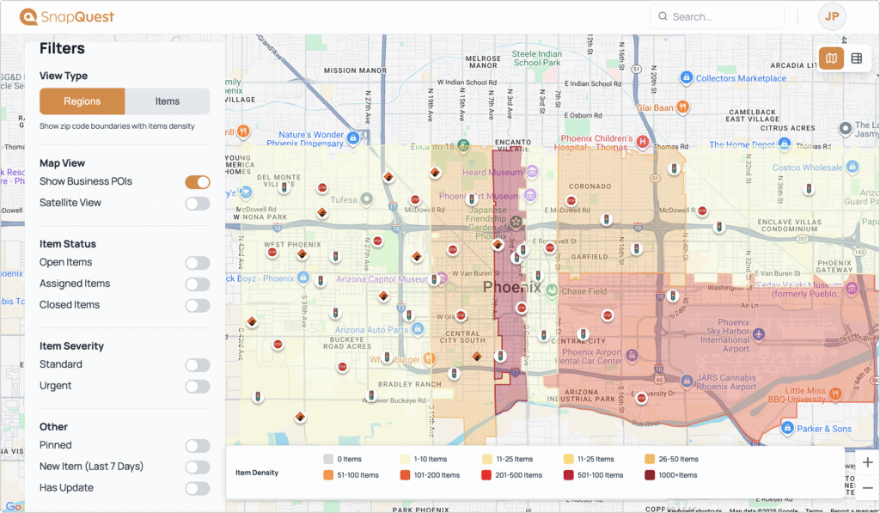Open the JP user avatar menu

point(831,16)
